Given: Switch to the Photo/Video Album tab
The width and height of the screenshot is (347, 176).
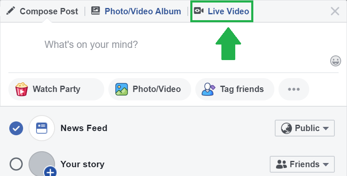Looking at the screenshot, I should [136, 11].
